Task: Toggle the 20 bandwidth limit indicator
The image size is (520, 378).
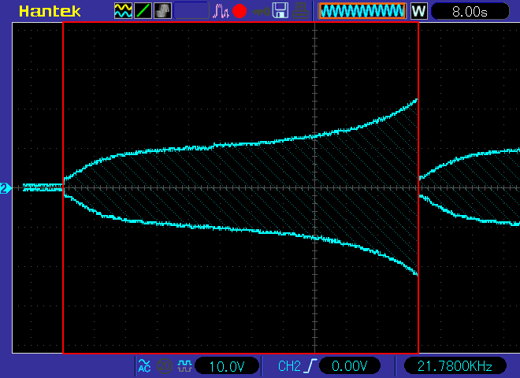Action: 164,366
